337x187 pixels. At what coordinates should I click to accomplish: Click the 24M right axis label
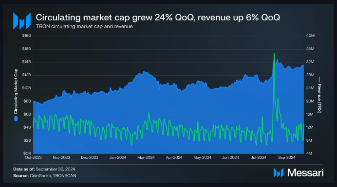[x=310, y=88]
